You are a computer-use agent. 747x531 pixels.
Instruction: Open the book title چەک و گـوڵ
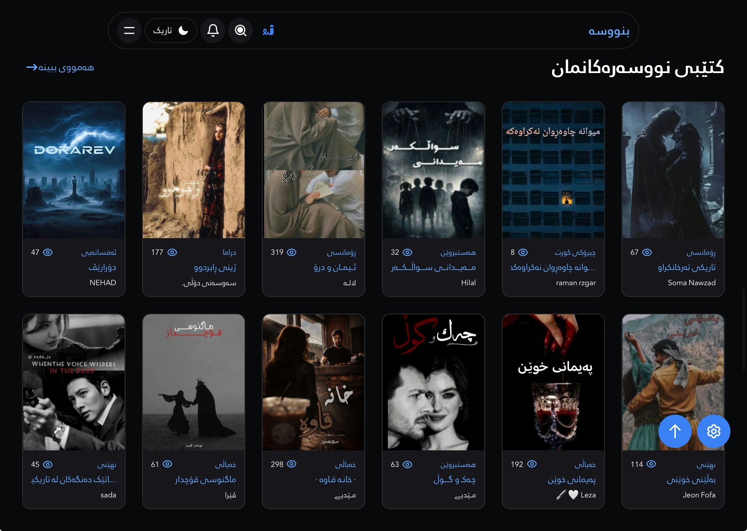pos(454,479)
